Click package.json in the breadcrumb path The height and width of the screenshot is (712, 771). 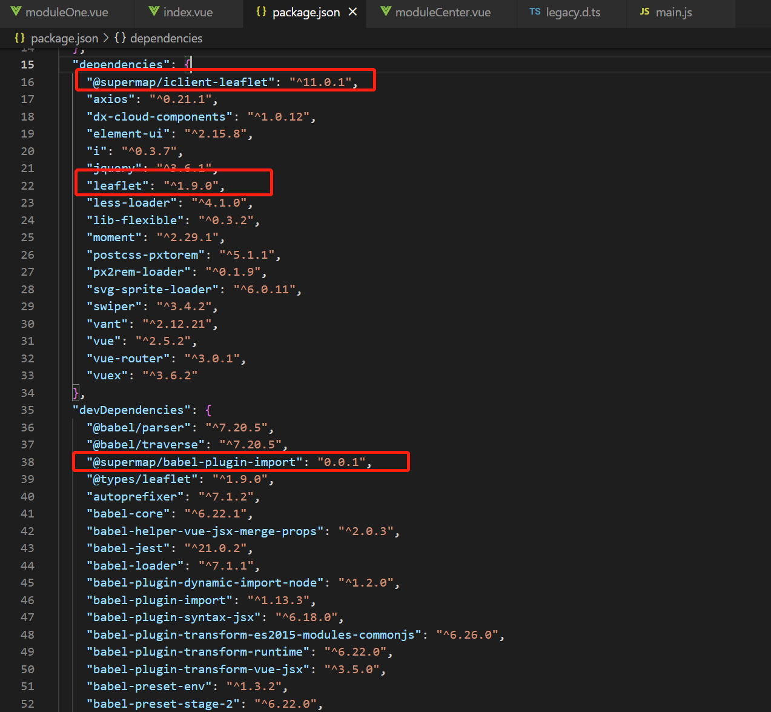64,38
